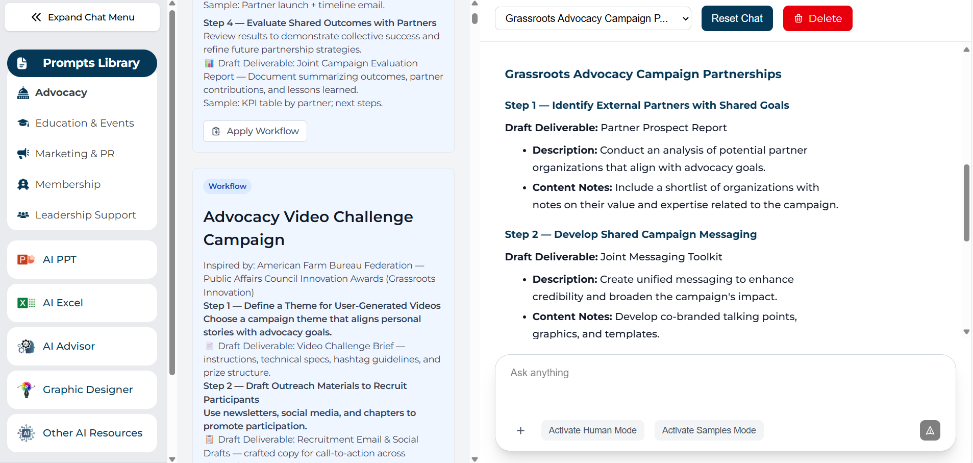Screen dimensions: 973x463
Task: Click the Education & Events graduation cap icon
Action: click(x=23, y=123)
